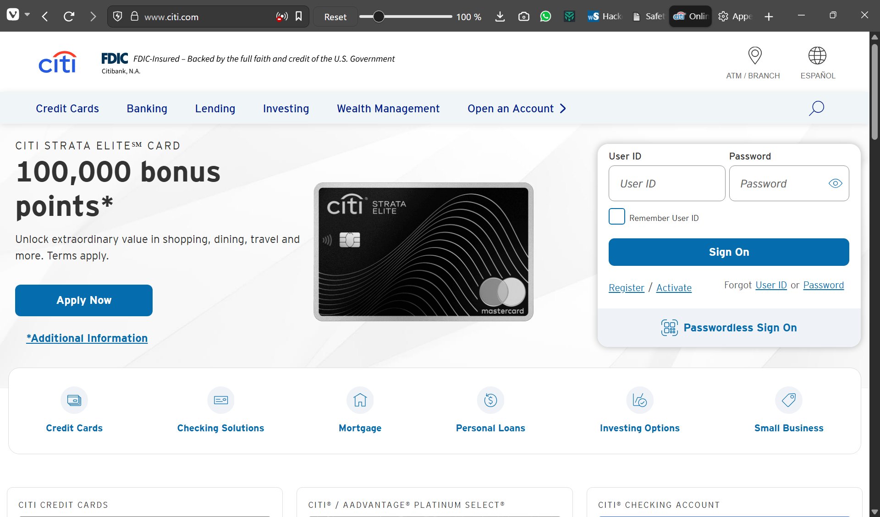
Task: Open the tracker shield in address bar
Action: coord(118,17)
